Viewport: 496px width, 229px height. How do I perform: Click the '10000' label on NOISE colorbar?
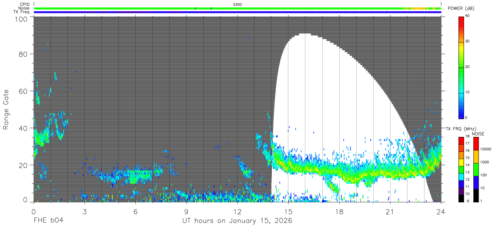click(486, 149)
